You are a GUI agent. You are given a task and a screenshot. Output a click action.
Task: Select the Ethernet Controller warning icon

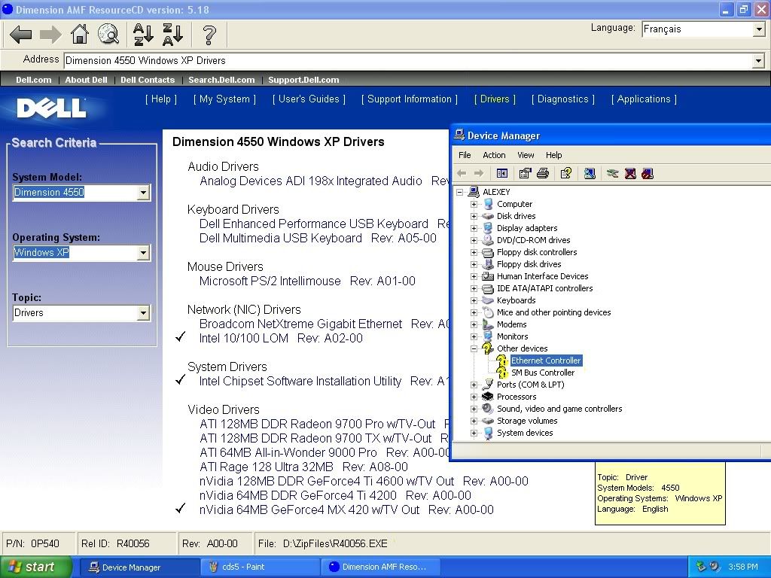tap(501, 360)
